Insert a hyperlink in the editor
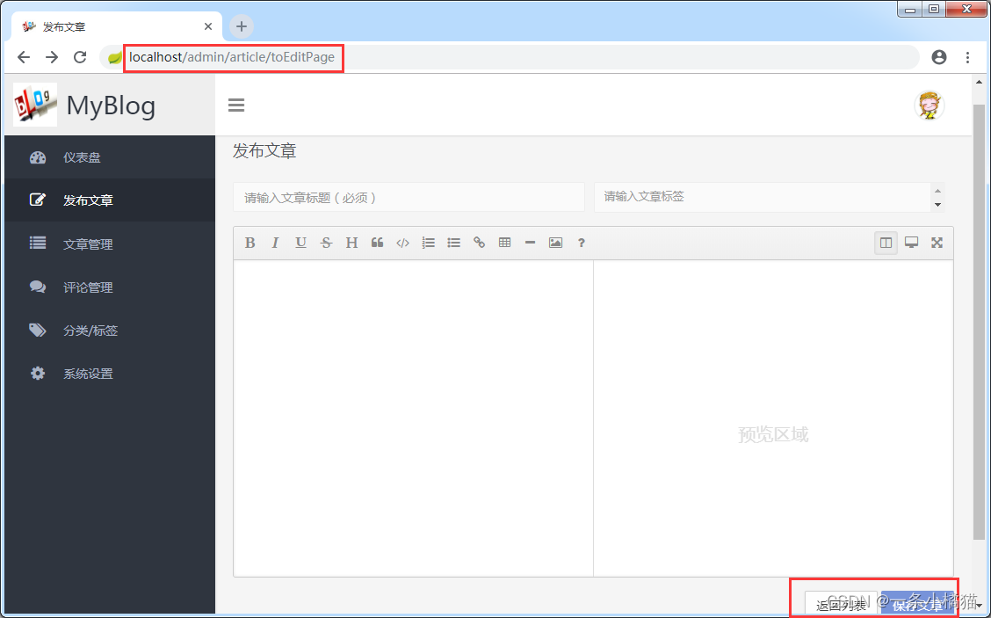This screenshot has height=618, width=991. coord(479,243)
